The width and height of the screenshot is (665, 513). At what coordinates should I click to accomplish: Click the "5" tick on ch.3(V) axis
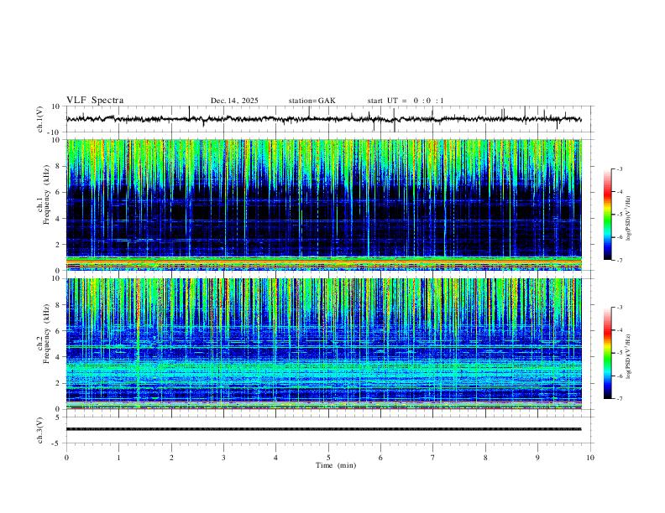coord(59,417)
